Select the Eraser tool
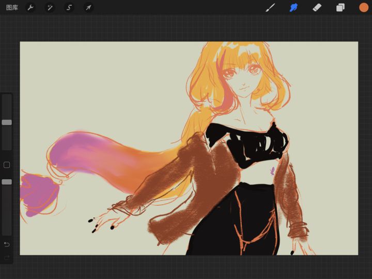 pos(317,8)
